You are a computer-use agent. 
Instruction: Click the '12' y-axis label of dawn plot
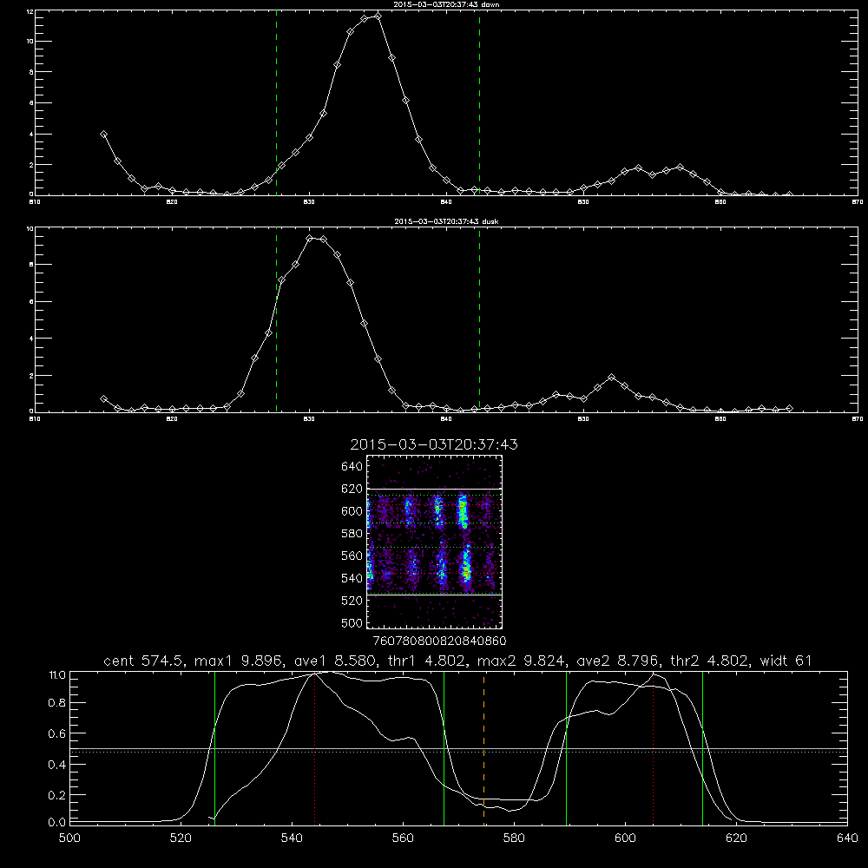click(x=30, y=11)
